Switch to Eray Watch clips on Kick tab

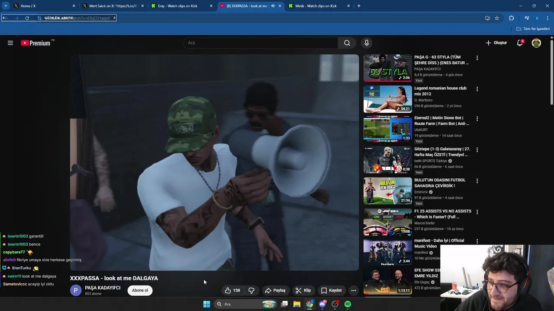click(182, 6)
